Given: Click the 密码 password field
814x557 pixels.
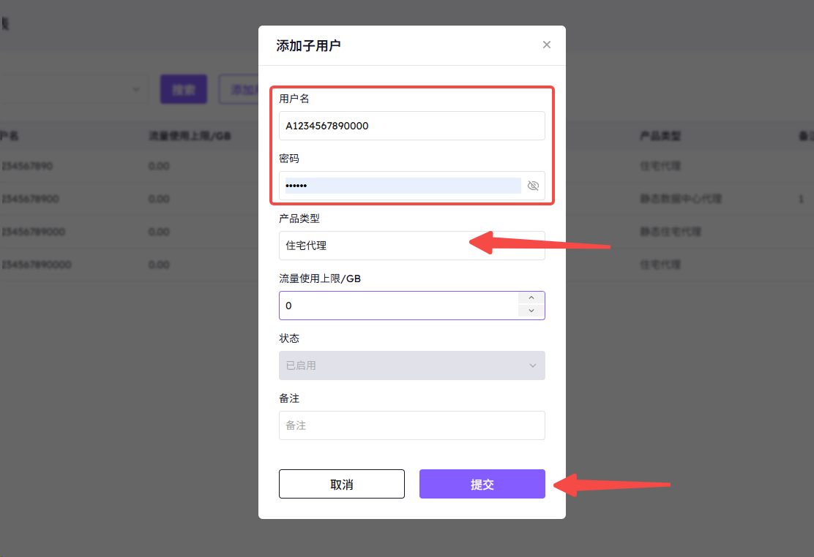Looking at the screenshot, I should coord(411,186).
